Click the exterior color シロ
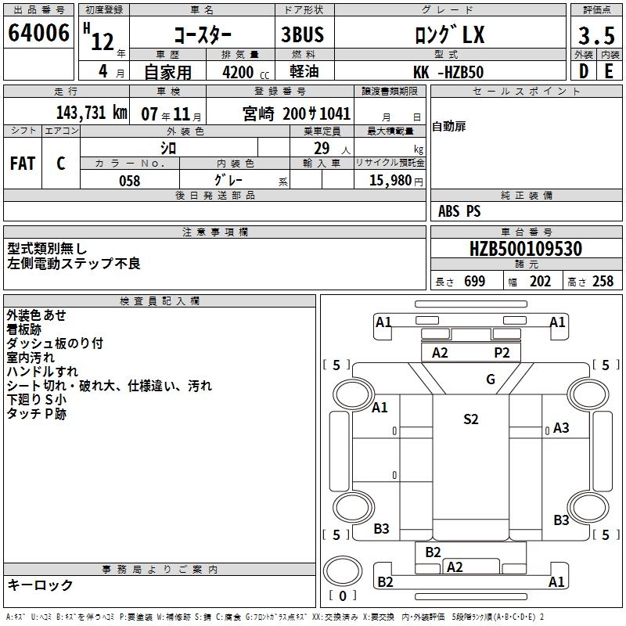This screenshot has width=626, height=626. [x=168, y=149]
